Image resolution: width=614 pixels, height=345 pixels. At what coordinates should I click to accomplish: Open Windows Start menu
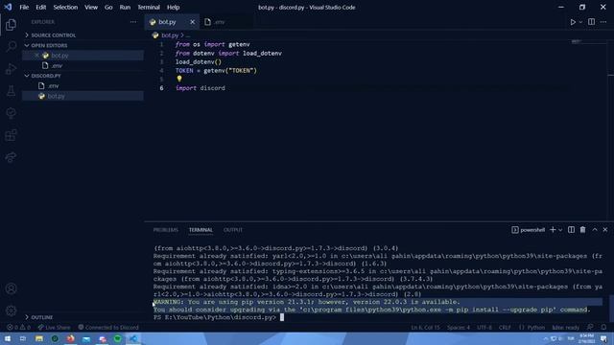click(x=8, y=338)
